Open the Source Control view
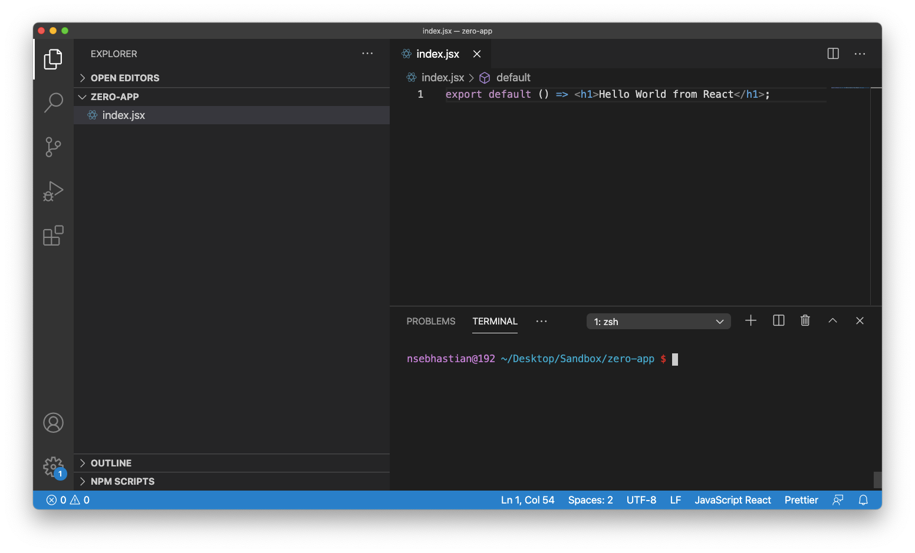The width and height of the screenshot is (915, 553). pyautogui.click(x=54, y=147)
